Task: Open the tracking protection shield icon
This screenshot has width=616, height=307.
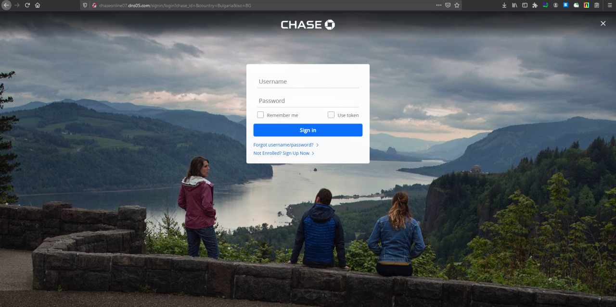Action: [85, 5]
